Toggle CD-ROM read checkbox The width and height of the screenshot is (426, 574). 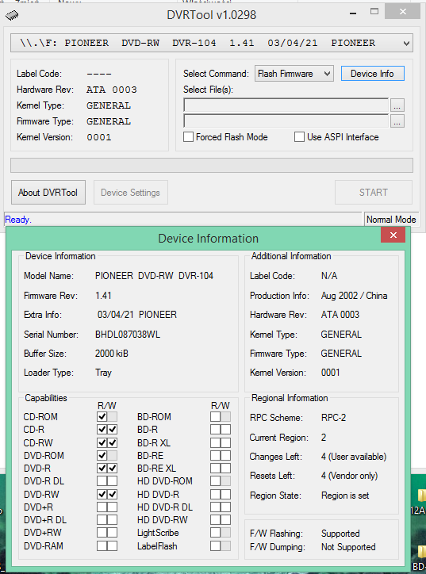[102, 417]
